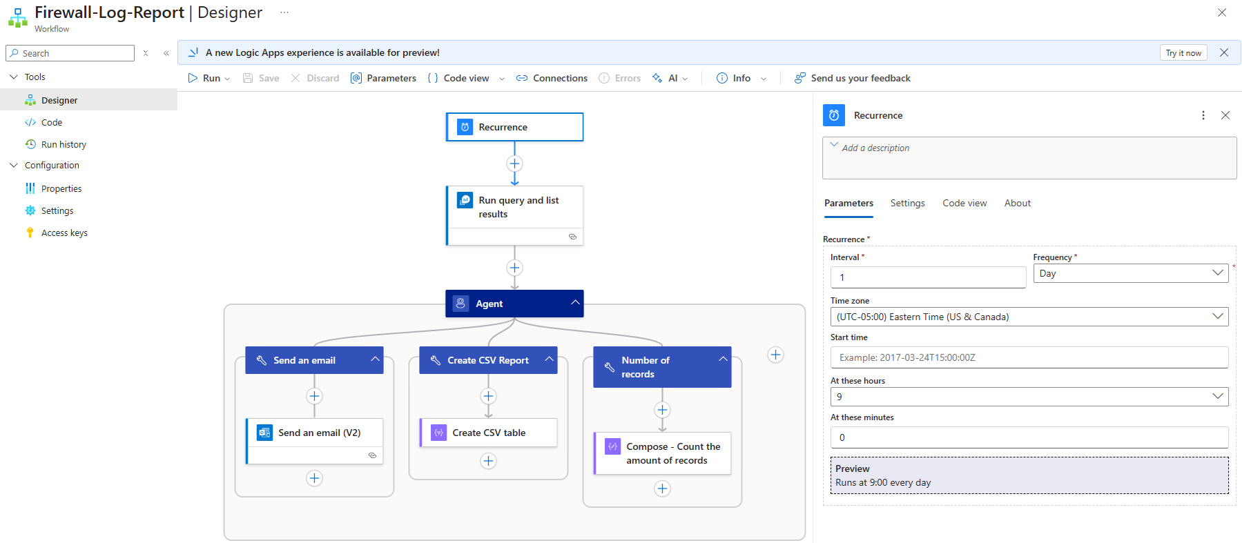This screenshot has width=1242, height=543.
Task: Click the Info toolbar icon
Action: point(722,78)
